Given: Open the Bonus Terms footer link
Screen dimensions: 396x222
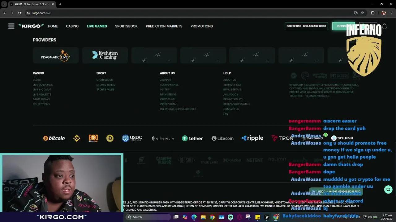Looking at the screenshot, I should pyautogui.click(x=232, y=89).
